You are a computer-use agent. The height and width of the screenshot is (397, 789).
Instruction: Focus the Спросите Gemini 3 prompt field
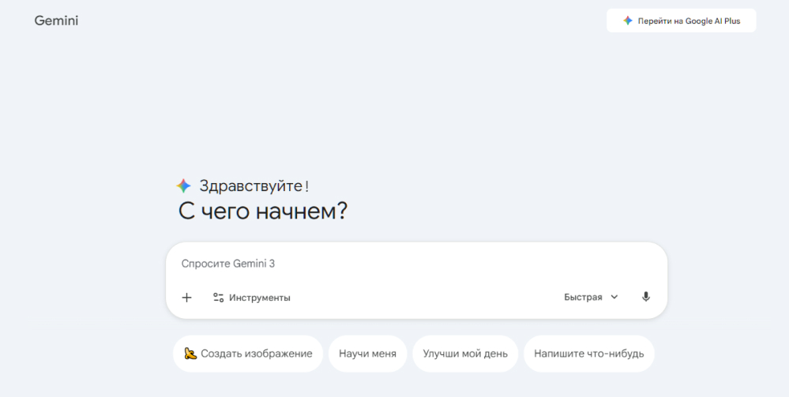pyautogui.click(x=395, y=264)
